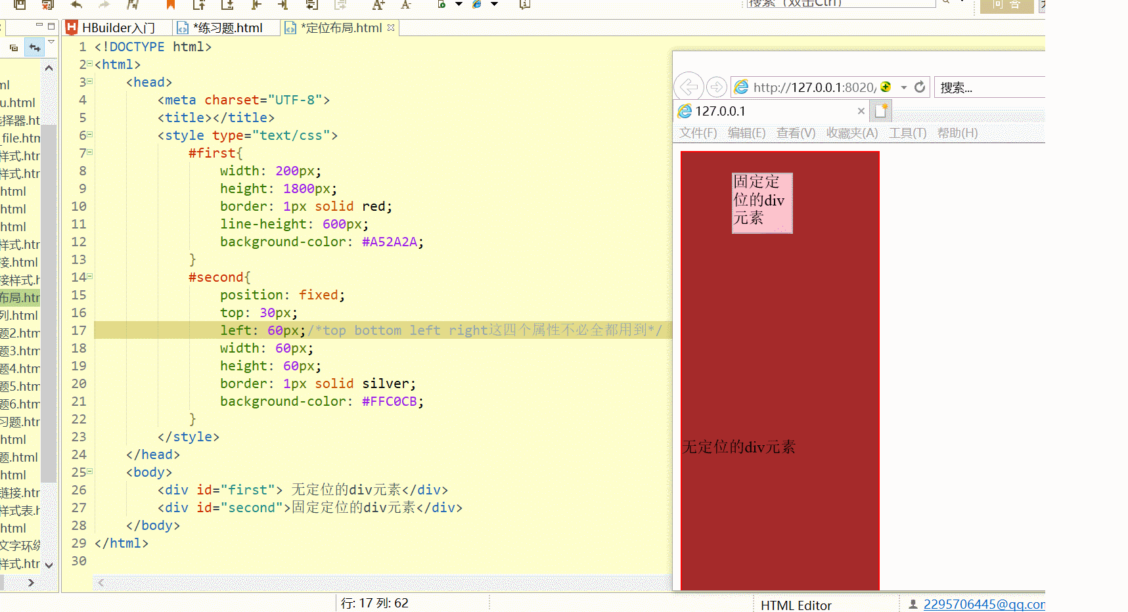
Task: Collapse the body fold marker at line 25
Action: (90, 471)
